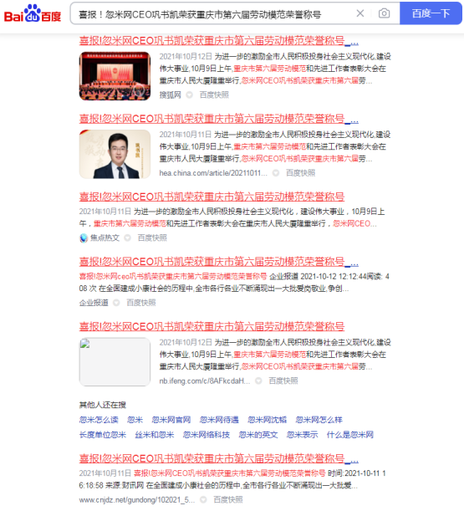Search related term 忽米网络科技
This screenshot has width=464, height=511.
coord(207,435)
